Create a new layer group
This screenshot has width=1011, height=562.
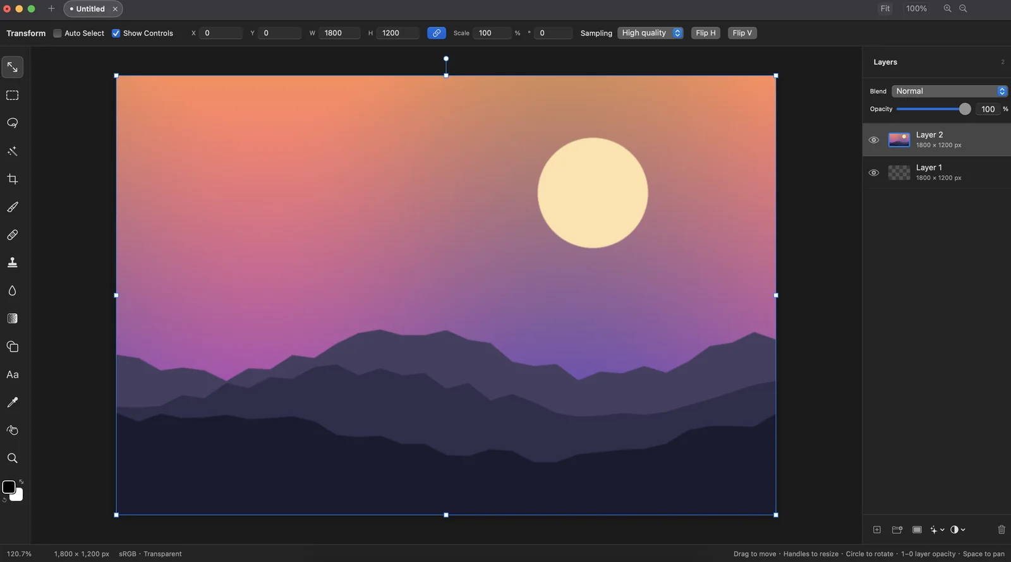(x=897, y=530)
